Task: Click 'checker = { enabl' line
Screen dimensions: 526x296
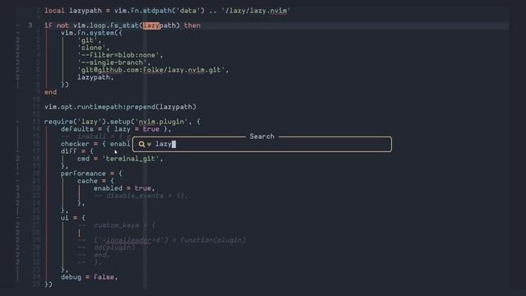Action: coord(95,144)
